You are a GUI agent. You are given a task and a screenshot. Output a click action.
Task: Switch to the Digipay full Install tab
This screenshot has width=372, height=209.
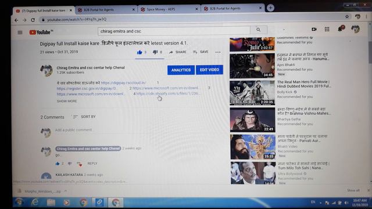point(44,10)
